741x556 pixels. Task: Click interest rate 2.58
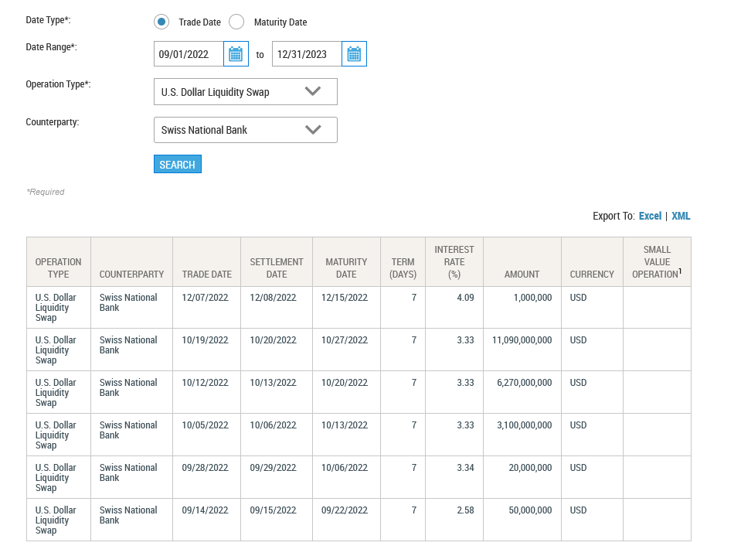465,510
